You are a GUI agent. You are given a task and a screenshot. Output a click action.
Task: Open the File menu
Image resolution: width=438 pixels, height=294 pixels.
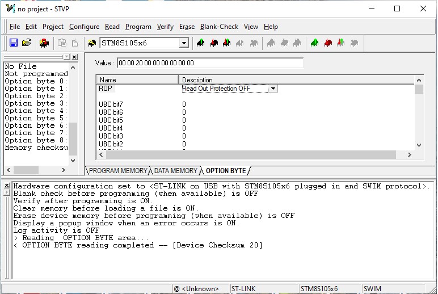click(15, 27)
